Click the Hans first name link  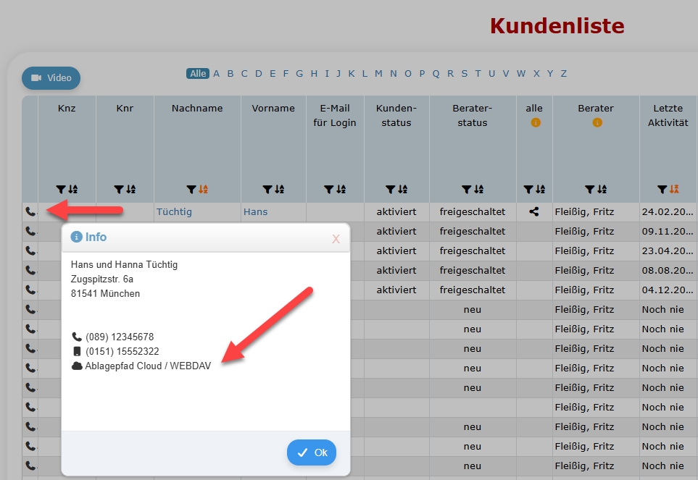point(255,212)
